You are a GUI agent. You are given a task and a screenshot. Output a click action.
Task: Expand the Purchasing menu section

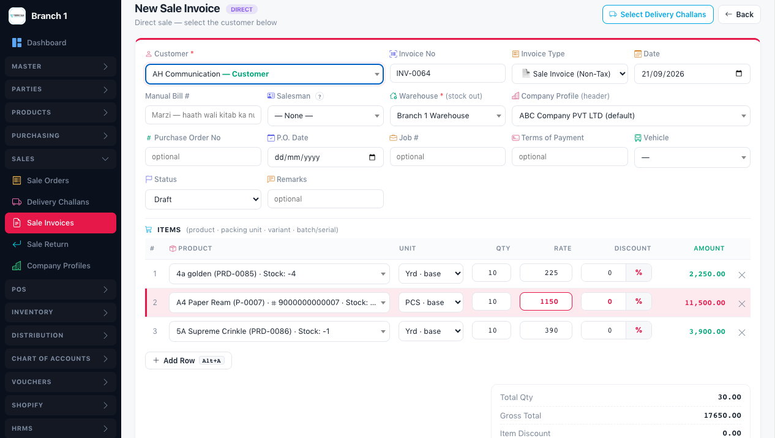pyautogui.click(x=61, y=135)
